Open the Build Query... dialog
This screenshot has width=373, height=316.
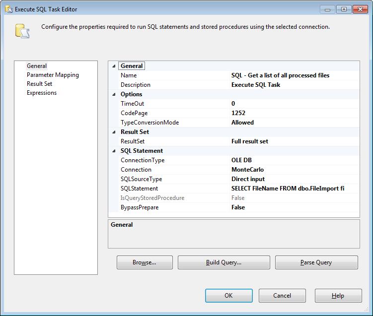(x=224, y=262)
